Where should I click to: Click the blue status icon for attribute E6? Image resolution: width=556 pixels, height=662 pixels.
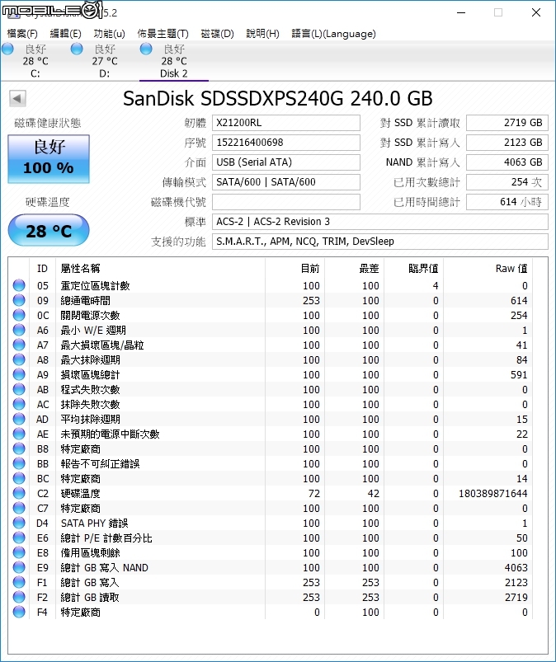tap(19, 538)
